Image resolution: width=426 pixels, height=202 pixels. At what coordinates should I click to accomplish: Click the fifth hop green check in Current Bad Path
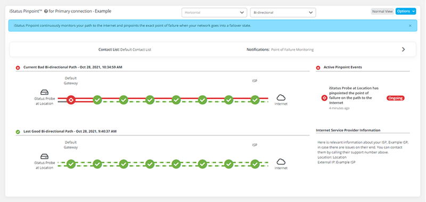coord(176,100)
